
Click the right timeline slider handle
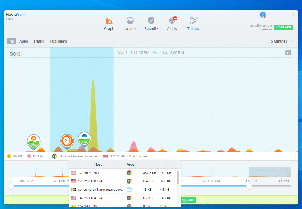click(249, 186)
